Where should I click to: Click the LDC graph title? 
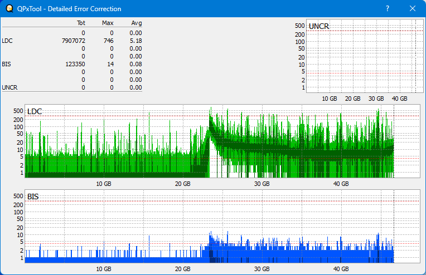pyautogui.click(x=35, y=111)
